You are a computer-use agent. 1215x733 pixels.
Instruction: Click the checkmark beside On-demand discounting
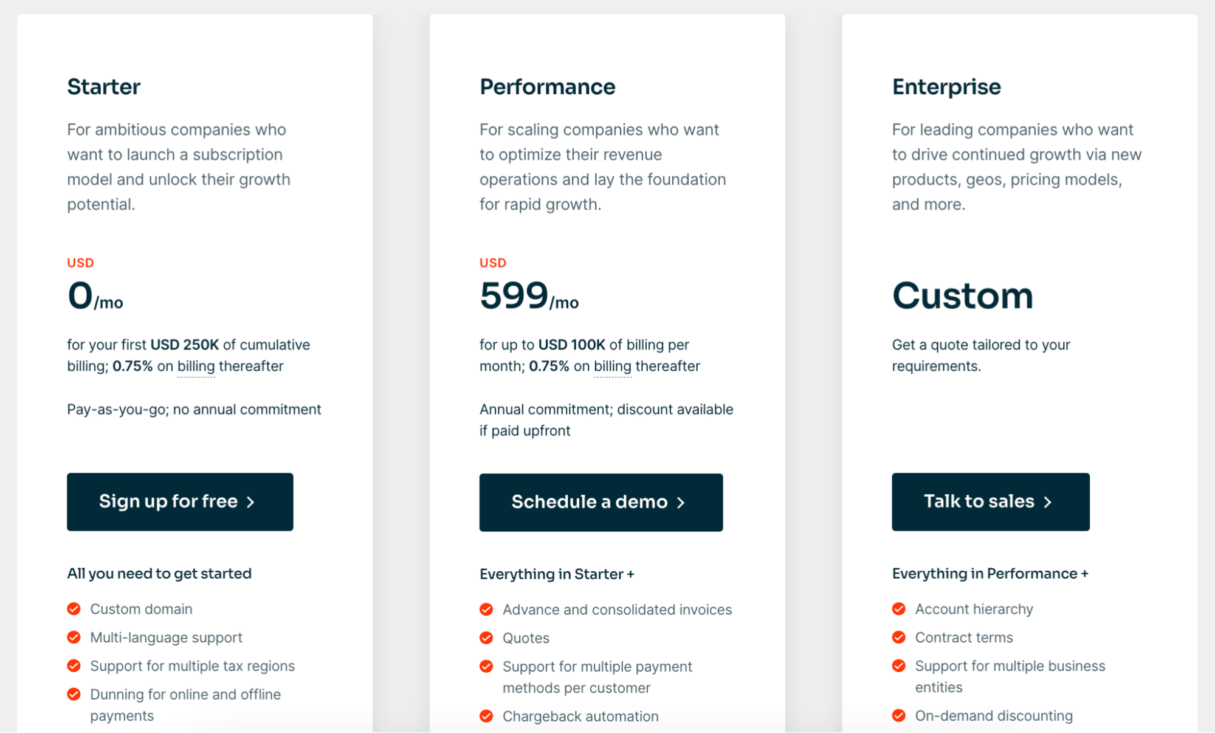pos(899,716)
